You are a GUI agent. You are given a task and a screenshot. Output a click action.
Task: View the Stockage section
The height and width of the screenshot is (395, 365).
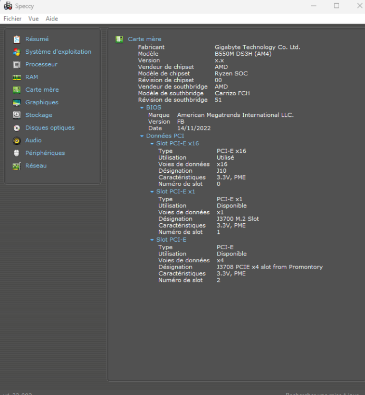click(x=39, y=115)
